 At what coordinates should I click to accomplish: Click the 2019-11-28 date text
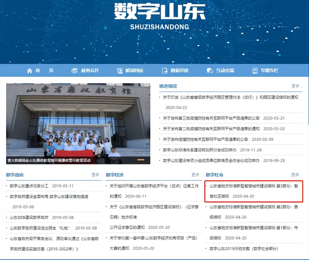point(251,150)
